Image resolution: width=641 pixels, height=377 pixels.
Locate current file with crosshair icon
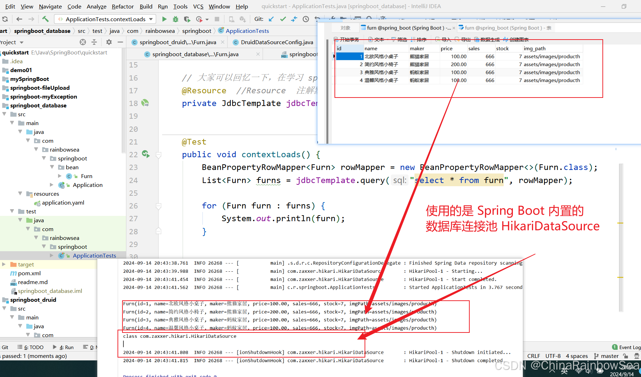tap(83, 42)
